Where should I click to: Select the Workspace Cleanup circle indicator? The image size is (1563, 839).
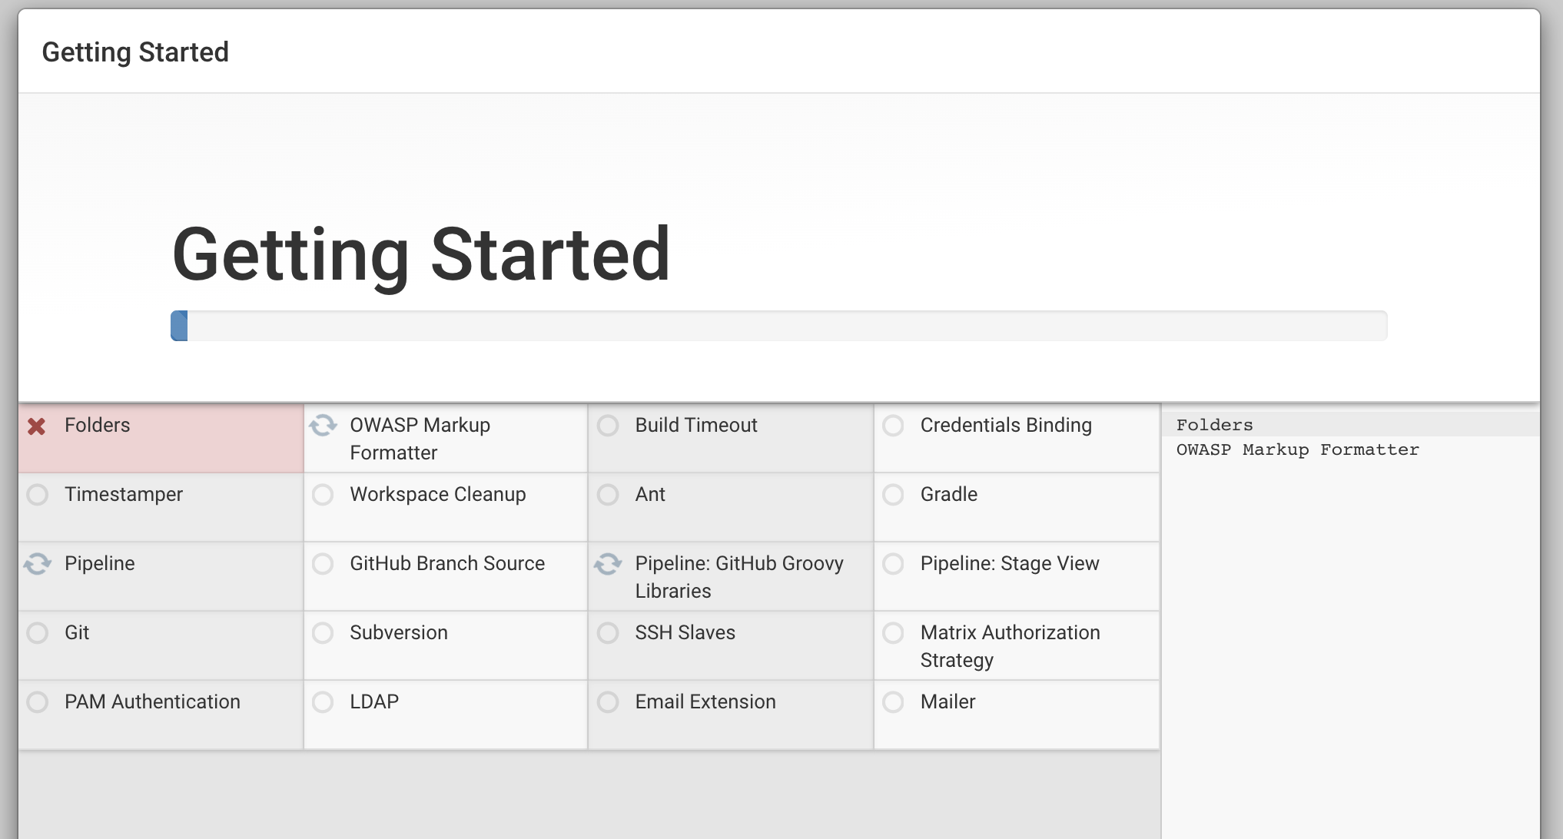pyautogui.click(x=323, y=495)
